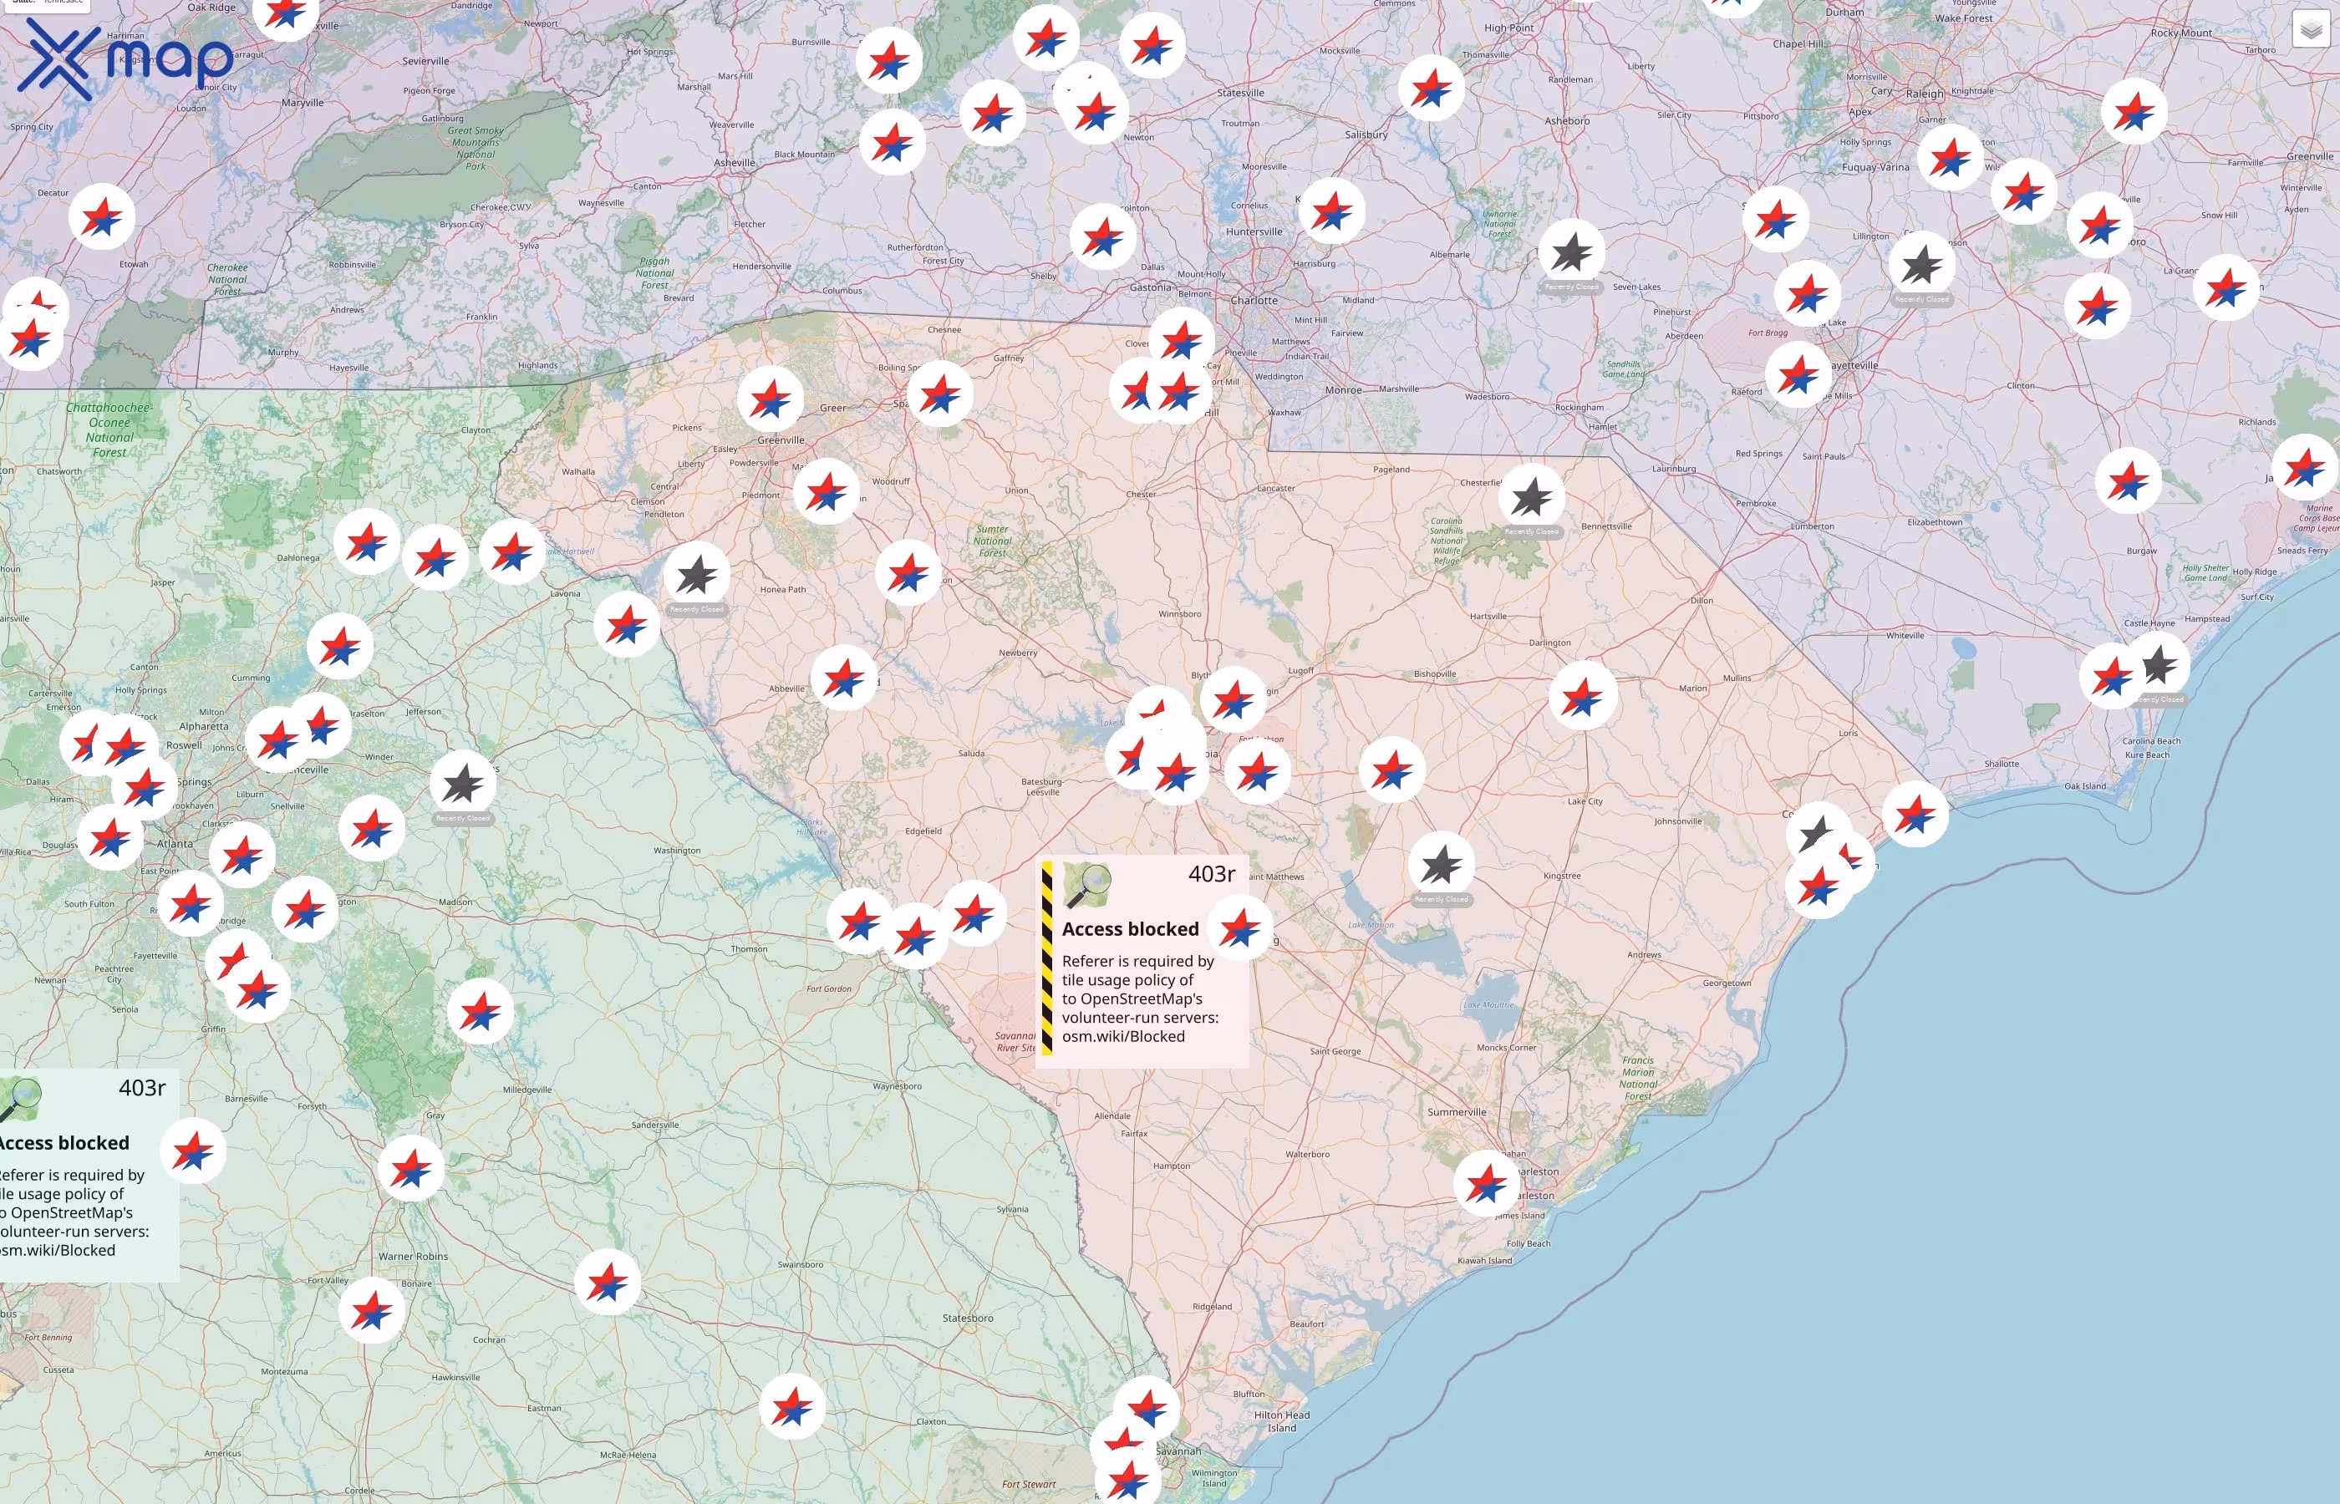The width and height of the screenshot is (2340, 1504).
Task: Click the star marker at Oak Ridge
Action: click(285, 13)
